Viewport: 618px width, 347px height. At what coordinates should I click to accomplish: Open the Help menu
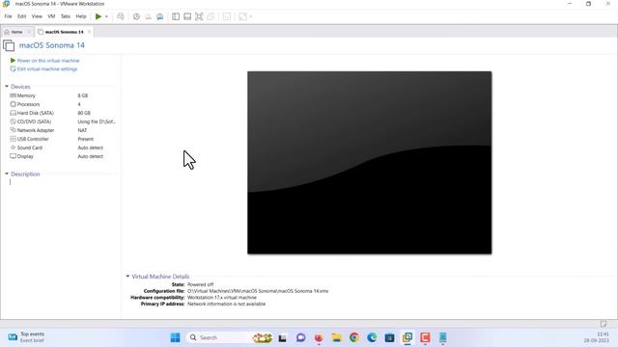click(81, 16)
